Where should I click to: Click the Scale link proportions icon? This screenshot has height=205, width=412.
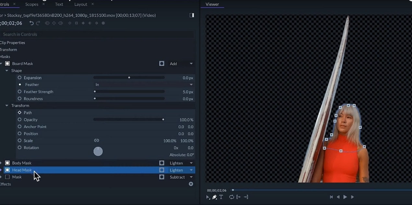pos(96,141)
